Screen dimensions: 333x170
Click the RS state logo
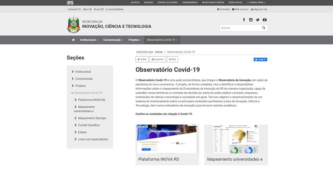70,2
